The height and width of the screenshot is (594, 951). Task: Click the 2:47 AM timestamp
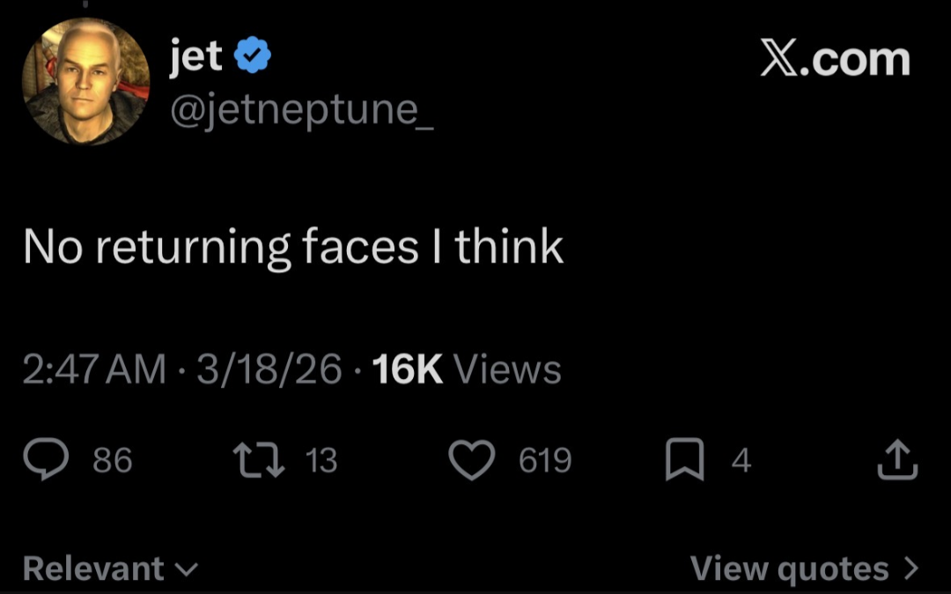click(x=94, y=369)
